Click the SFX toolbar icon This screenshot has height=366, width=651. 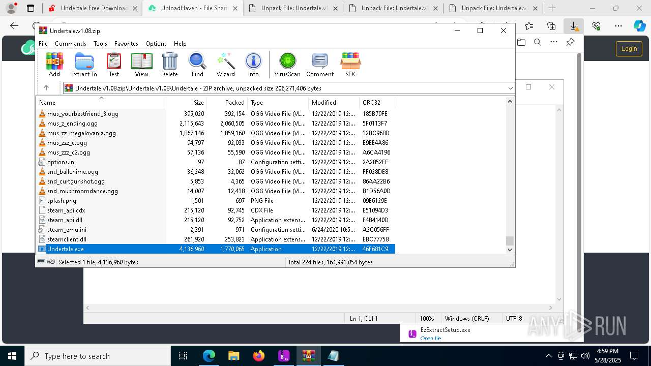click(350, 65)
